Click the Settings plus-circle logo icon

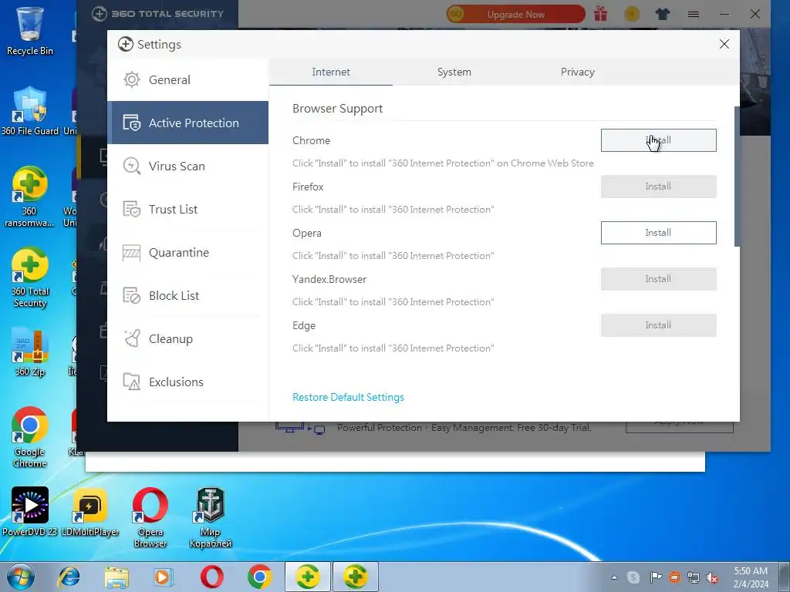tap(126, 44)
